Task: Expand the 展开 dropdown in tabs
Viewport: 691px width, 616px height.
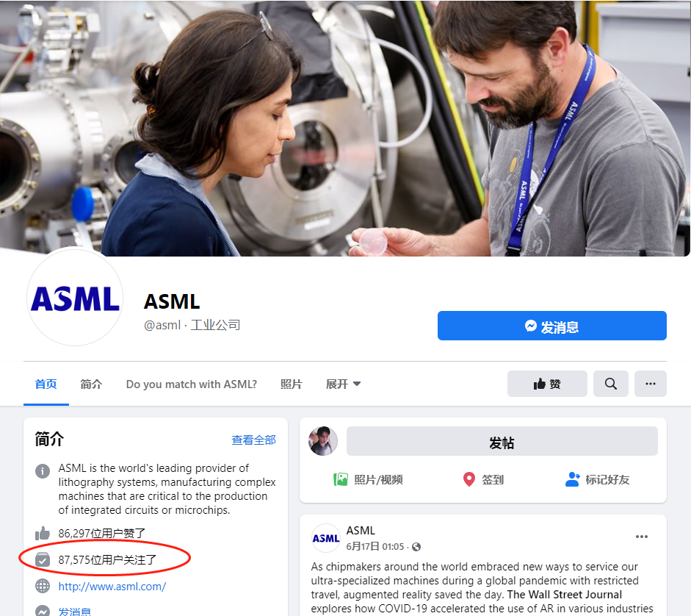Action: 343,384
